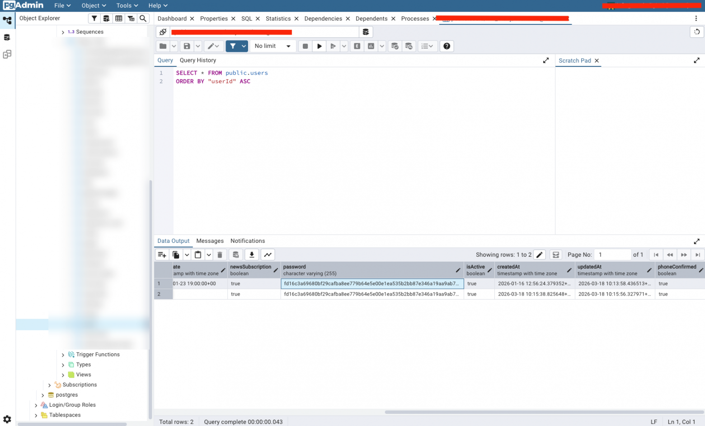The height and width of the screenshot is (426, 705).
Task: Click the Add row icon
Action: click(x=162, y=255)
